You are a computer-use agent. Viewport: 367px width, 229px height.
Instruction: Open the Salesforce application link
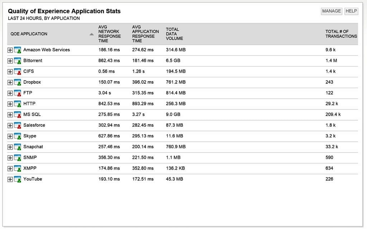(34, 125)
